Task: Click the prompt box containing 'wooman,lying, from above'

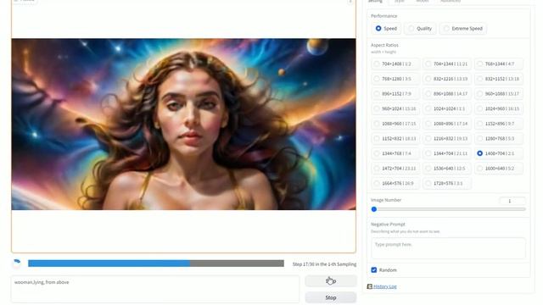Action: tap(155, 289)
